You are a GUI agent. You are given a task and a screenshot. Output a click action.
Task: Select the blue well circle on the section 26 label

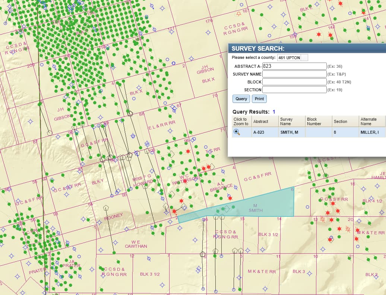pos(203,219)
